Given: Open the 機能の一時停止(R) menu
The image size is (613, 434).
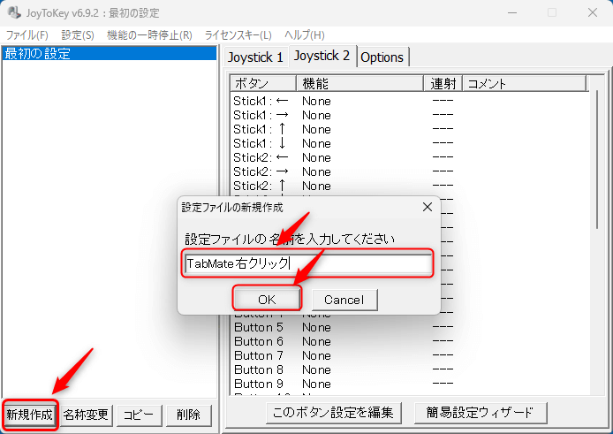Looking at the screenshot, I should 149,35.
